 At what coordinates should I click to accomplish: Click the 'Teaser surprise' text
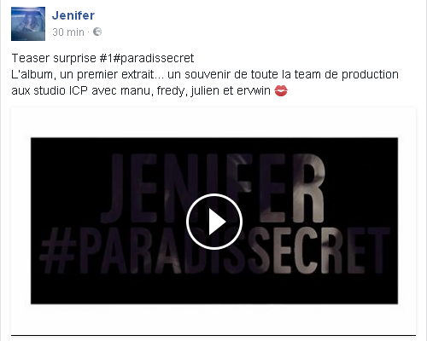coord(54,58)
